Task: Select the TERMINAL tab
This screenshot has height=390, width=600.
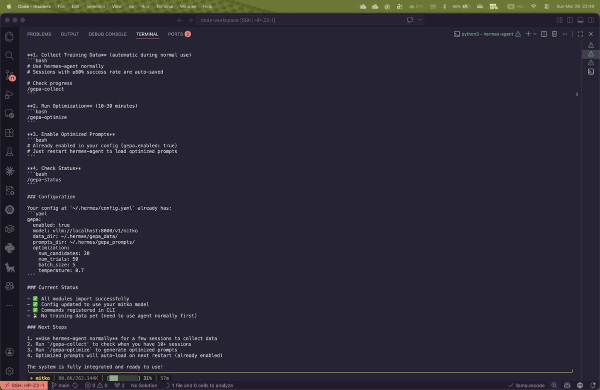Action: [147, 34]
